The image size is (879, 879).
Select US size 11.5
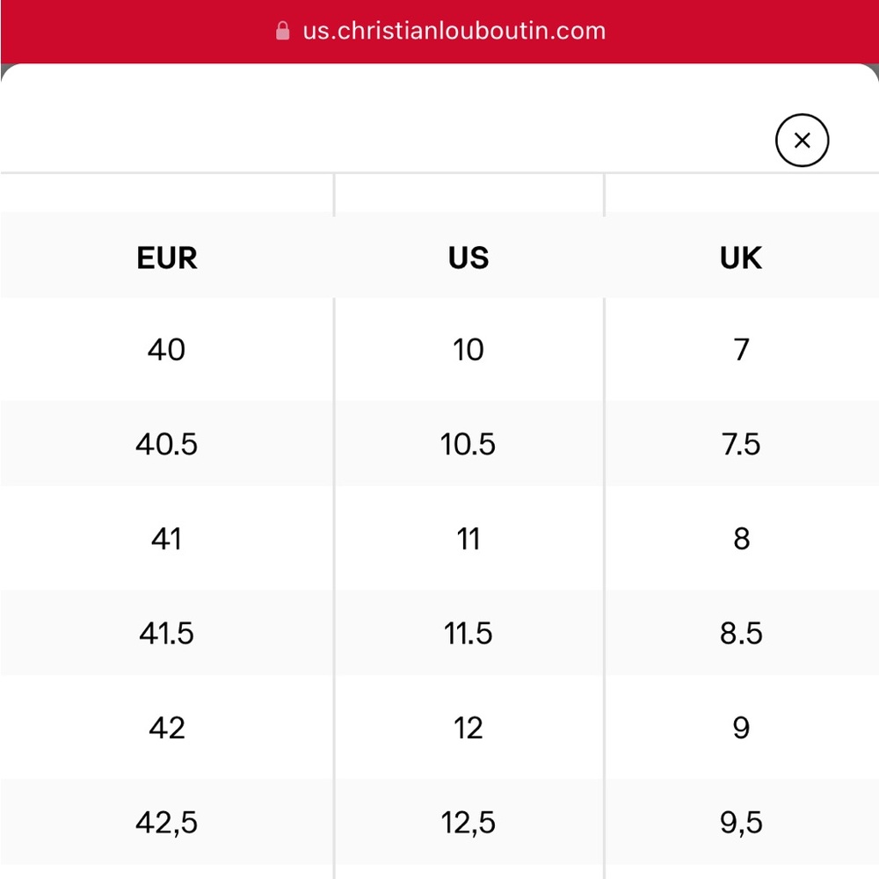coord(469,634)
